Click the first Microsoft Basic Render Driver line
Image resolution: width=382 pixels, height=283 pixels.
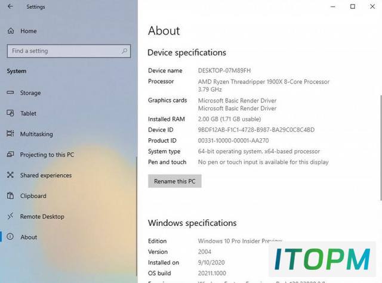point(238,101)
